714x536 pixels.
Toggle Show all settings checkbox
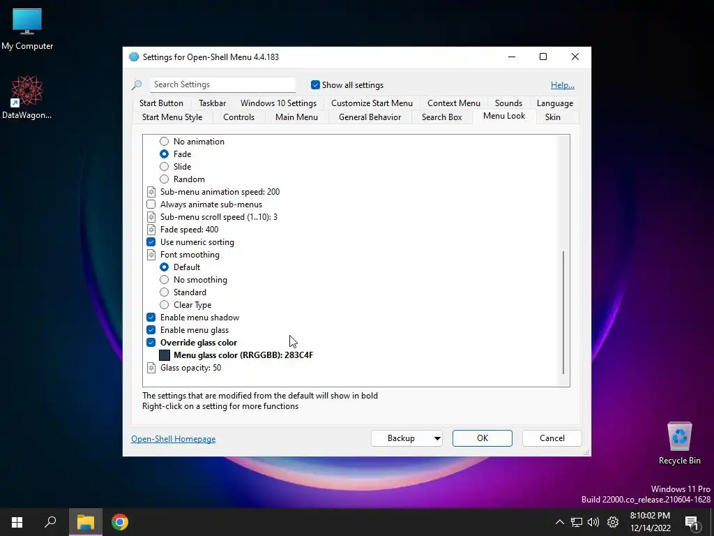(315, 84)
